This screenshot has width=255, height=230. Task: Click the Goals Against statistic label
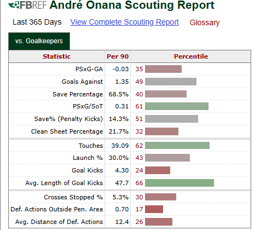coord(82,82)
